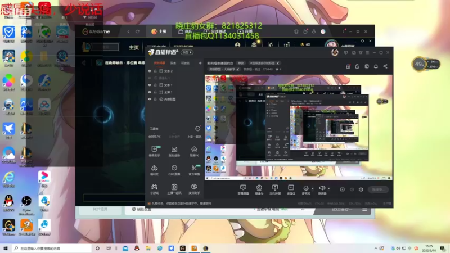The height and width of the screenshot is (253, 450).
Task: Open File Explorer from the taskbar
Action: tap(148, 249)
